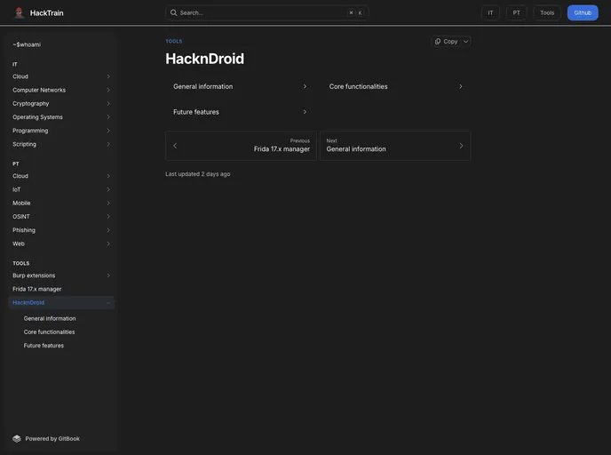Click the HackTrain logo avatar icon

click(x=19, y=12)
